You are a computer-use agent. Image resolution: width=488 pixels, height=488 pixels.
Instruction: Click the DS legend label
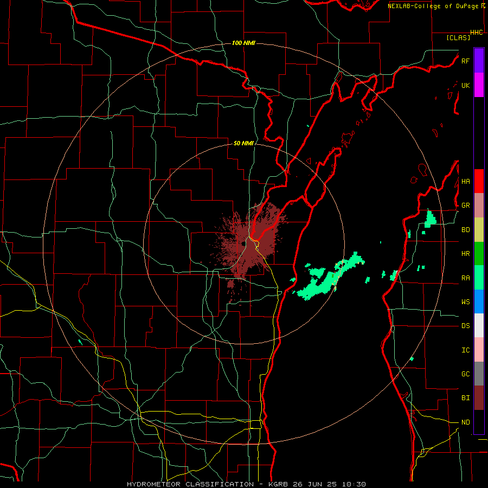click(465, 326)
